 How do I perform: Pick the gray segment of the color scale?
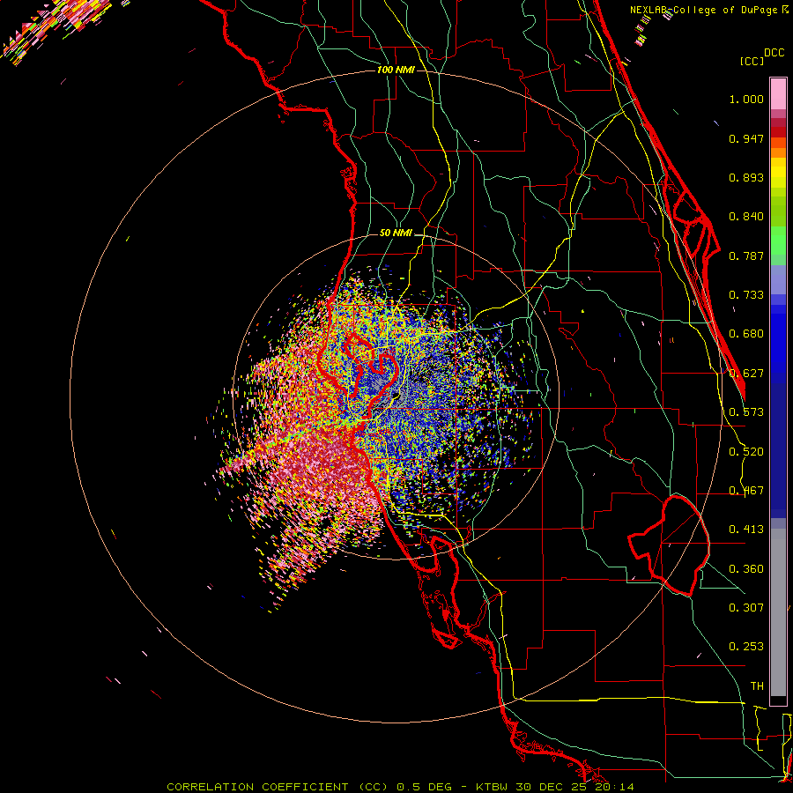(778, 612)
